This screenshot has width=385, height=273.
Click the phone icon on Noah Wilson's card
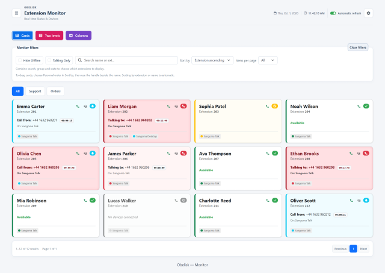tap(359, 106)
